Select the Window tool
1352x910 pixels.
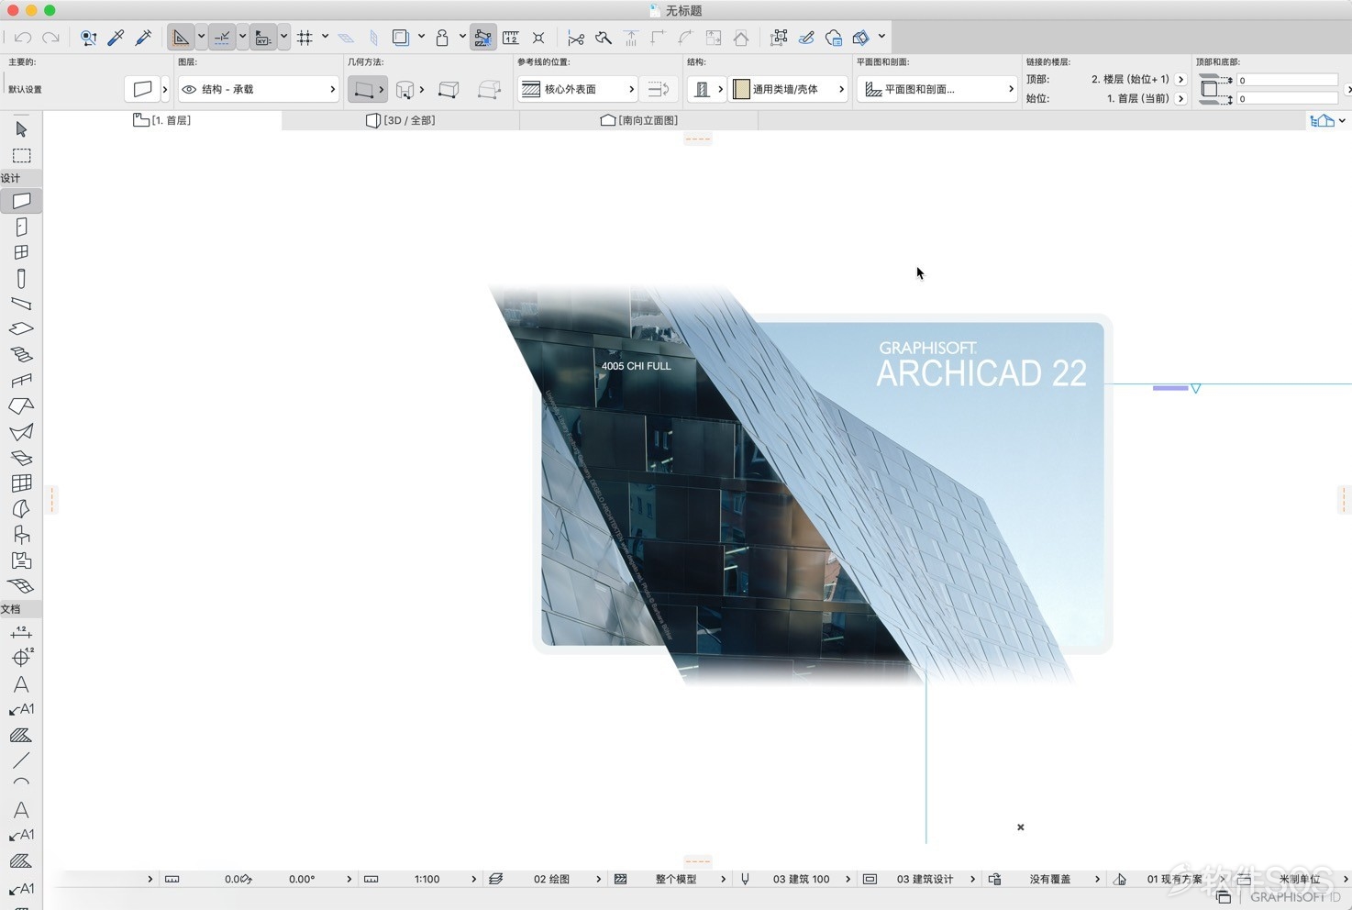tap(21, 252)
